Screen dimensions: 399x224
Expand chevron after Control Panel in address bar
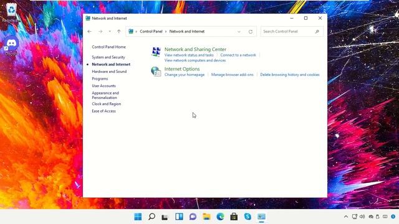pyautogui.click(x=166, y=32)
